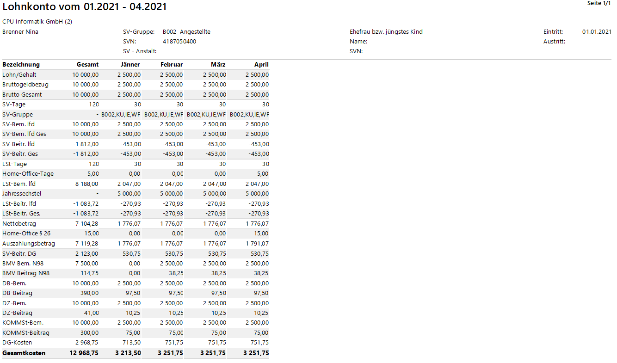Select the company name CPU Informatik GmbH (2)
Image resolution: width=617 pixels, height=363 pixels.
point(37,22)
